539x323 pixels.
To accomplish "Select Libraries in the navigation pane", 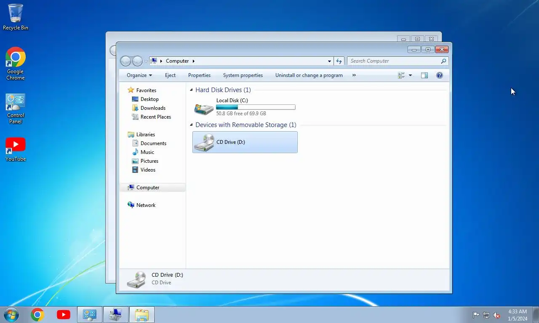I will 145,135.
